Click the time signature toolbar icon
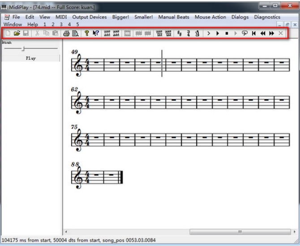This screenshot has width=300, height=246. click(189, 34)
